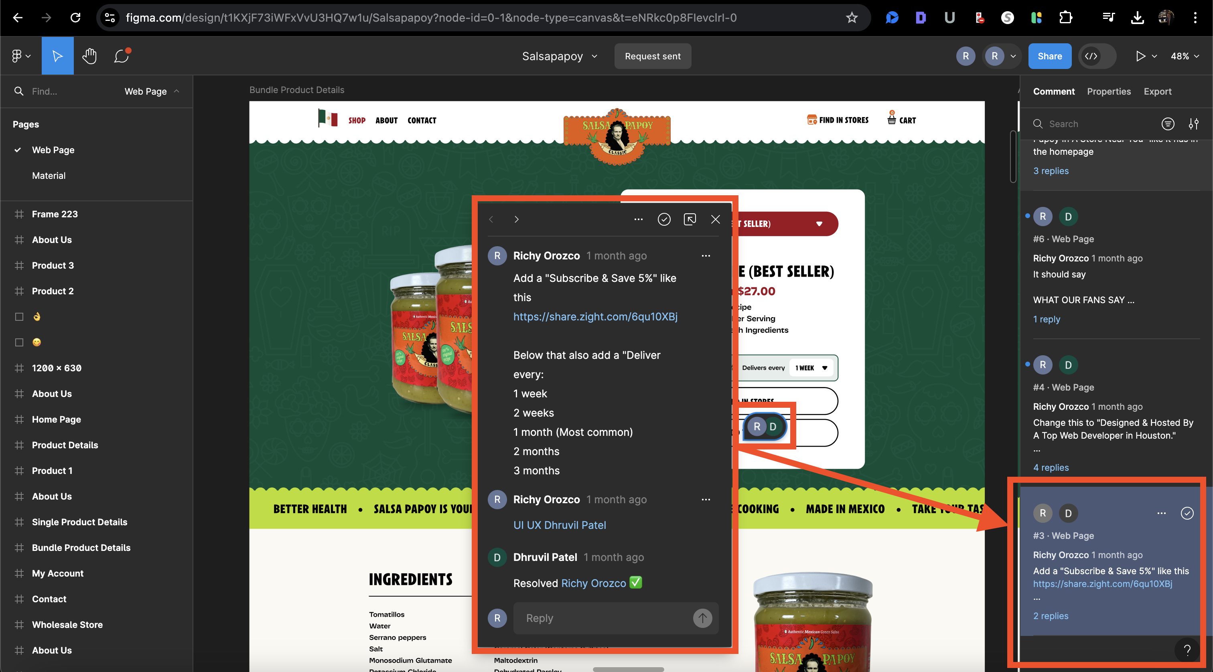1213x672 pixels.
Task: Click the Export panel tab
Action: pos(1158,91)
